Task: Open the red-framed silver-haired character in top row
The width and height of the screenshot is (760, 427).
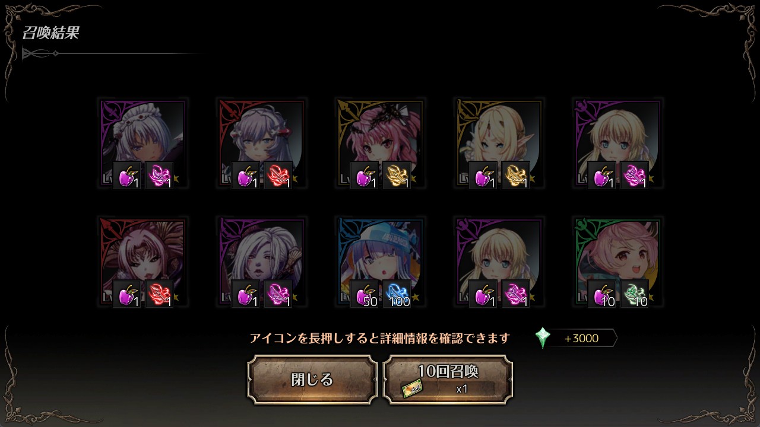Action: 261,144
